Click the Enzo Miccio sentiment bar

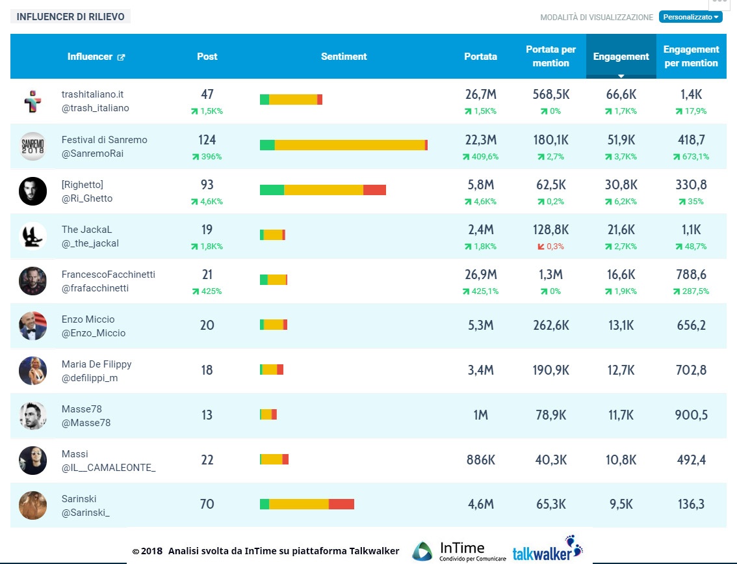pos(274,325)
